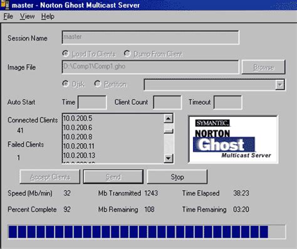
Task: Click the Connected Clients label
Action: pyautogui.click(x=33, y=120)
